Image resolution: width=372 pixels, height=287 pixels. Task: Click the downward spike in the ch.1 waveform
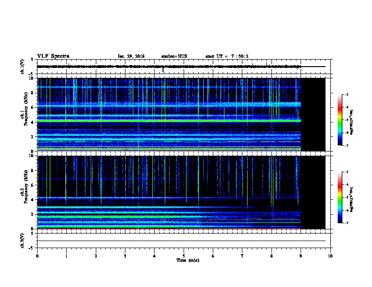click(163, 70)
